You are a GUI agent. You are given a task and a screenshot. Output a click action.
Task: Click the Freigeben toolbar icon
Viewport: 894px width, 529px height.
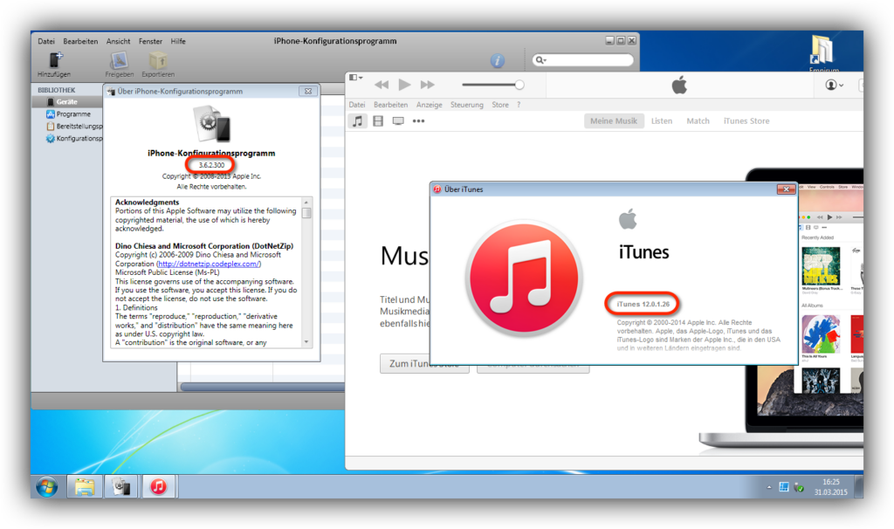pos(119,60)
